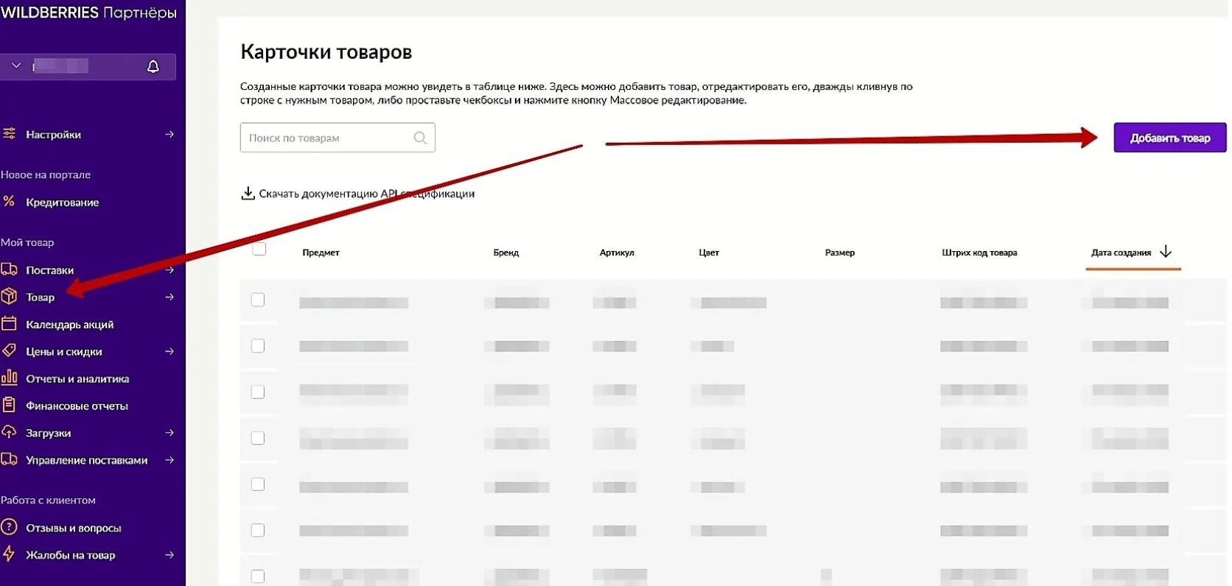Click the Карточки товаров page heading

click(x=326, y=52)
